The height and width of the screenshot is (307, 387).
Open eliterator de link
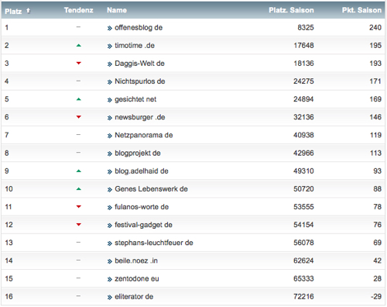point(134,296)
